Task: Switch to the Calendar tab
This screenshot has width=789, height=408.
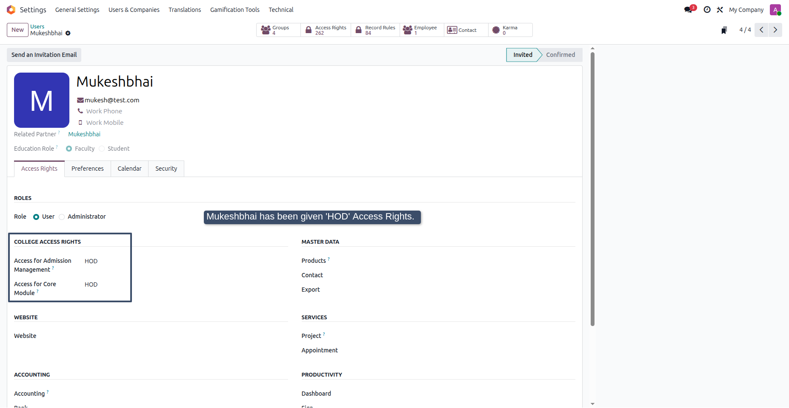Action: [129, 169]
